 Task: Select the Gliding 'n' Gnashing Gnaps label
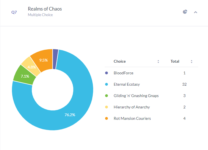click(x=136, y=96)
